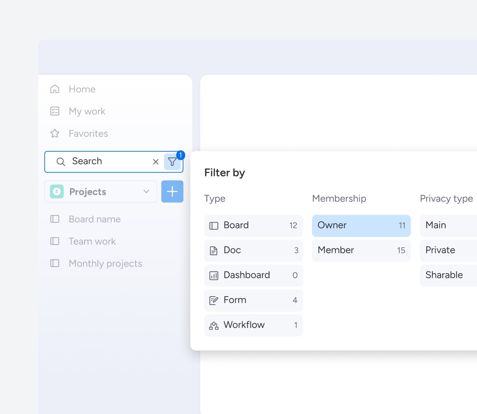The width and height of the screenshot is (477, 414).
Task: Filter by Board type
Action: (x=254, y=226)
